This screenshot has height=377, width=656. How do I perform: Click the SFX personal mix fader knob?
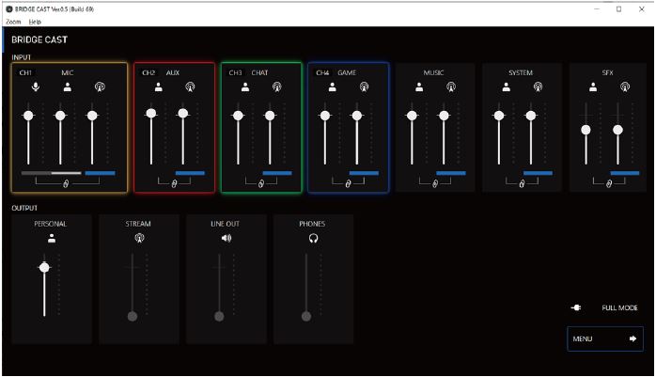[586, 130]
